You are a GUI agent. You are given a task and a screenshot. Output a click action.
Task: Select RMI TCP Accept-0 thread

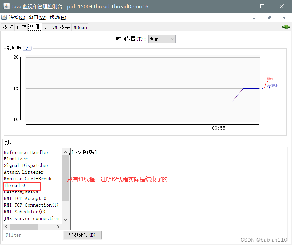(25, 199)
